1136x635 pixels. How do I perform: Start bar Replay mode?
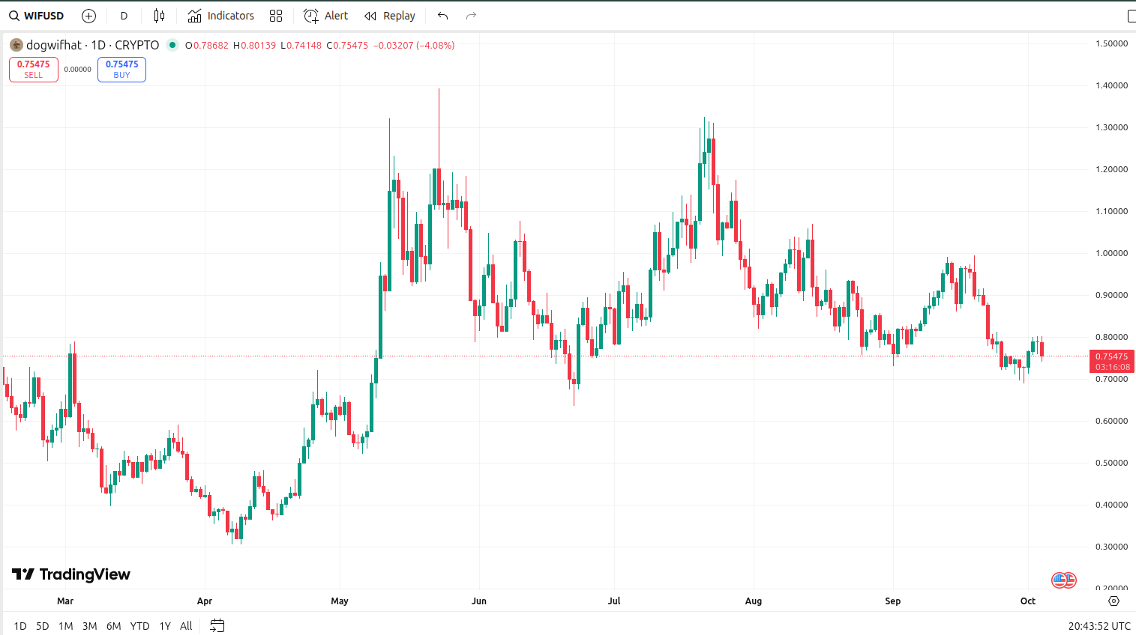click(390, 16)
